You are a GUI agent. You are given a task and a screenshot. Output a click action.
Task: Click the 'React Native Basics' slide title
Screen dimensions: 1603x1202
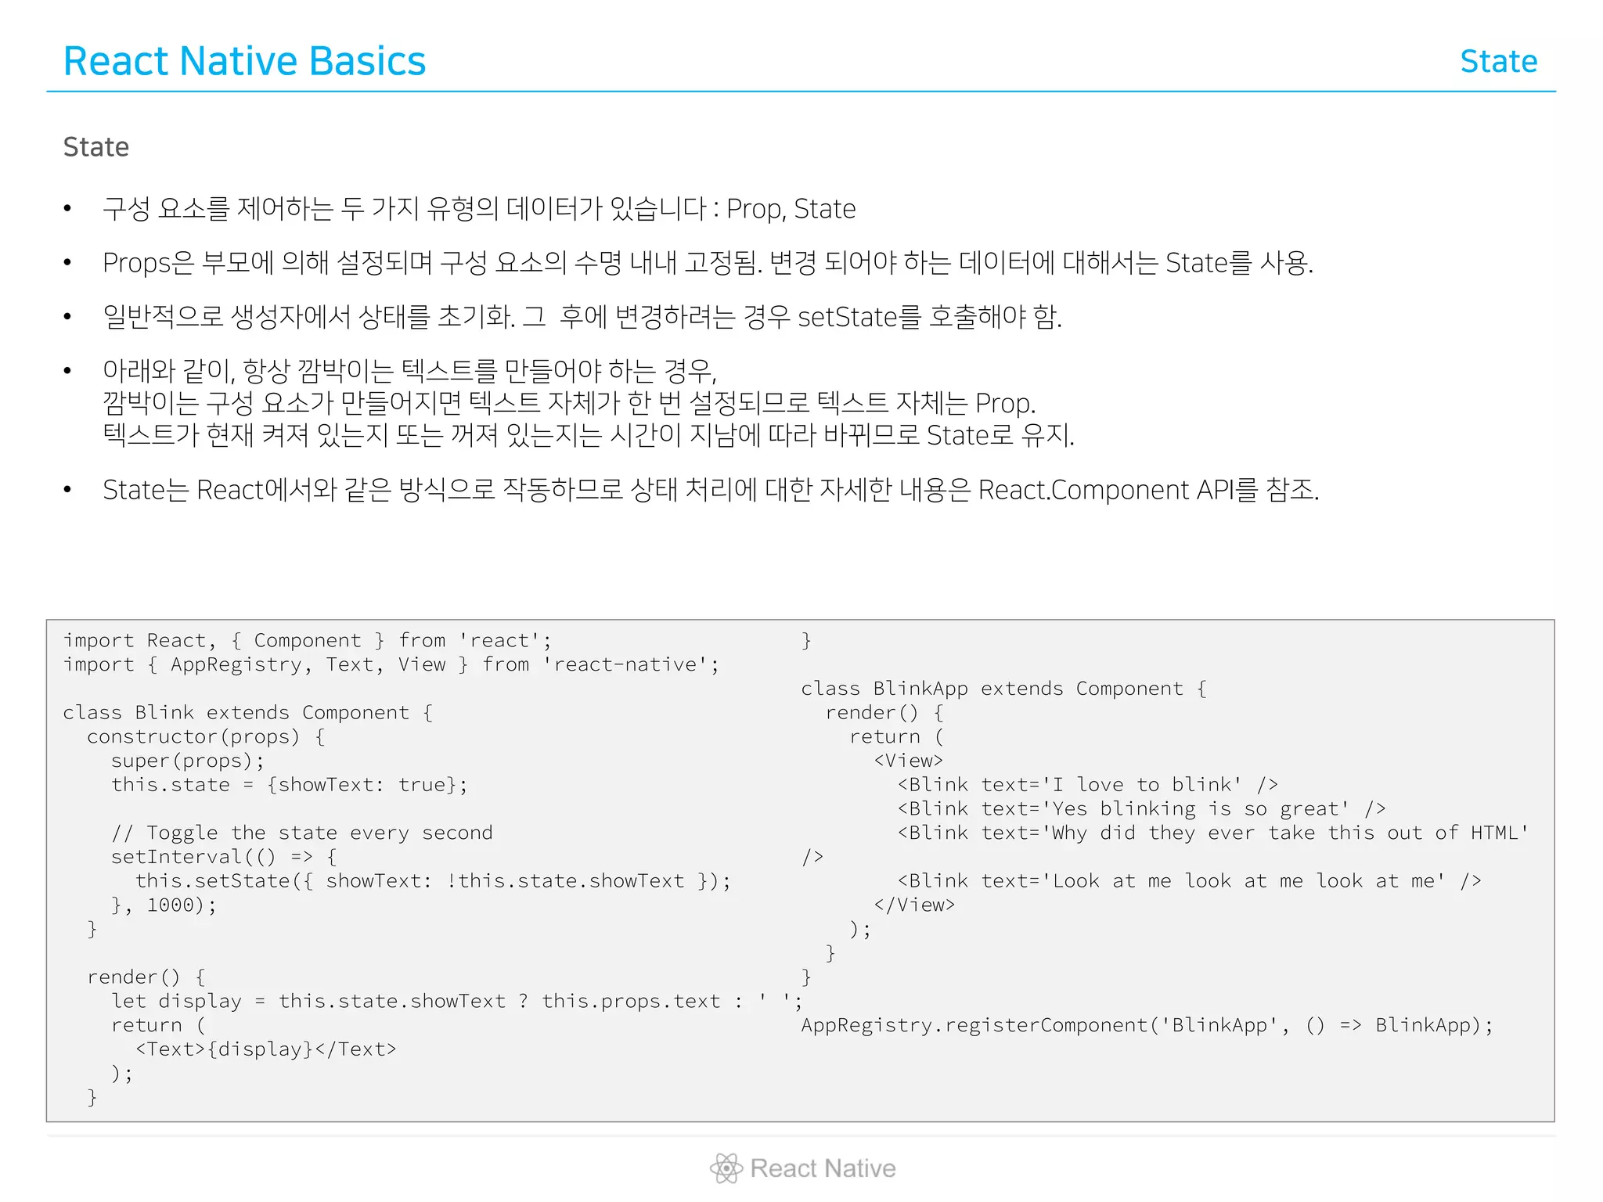(x=244, y=61)
